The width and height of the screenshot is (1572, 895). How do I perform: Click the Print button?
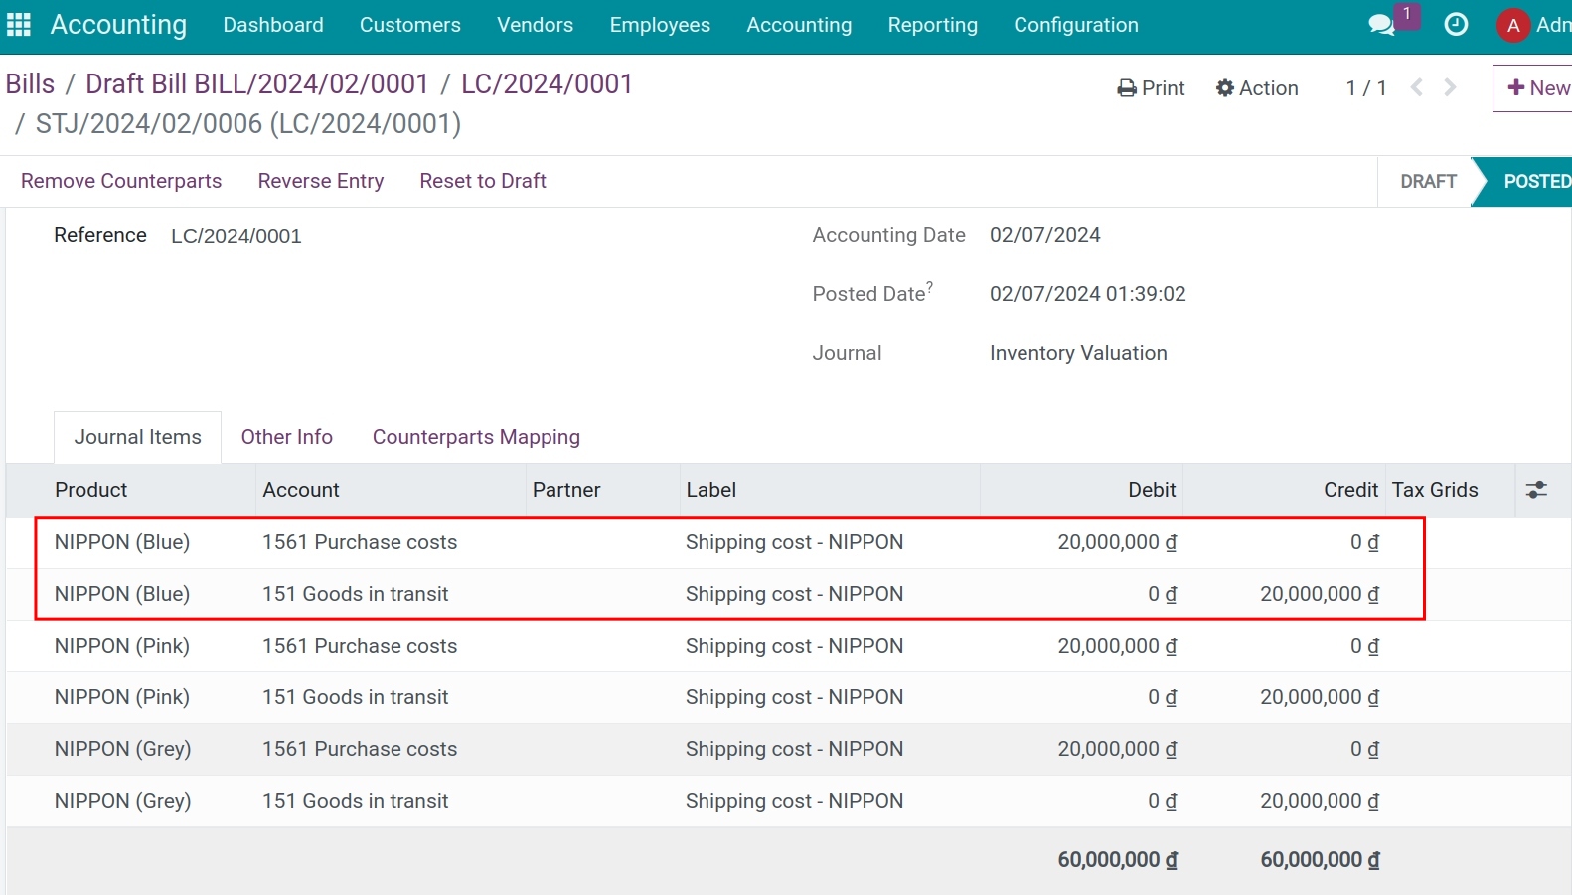click(x=1151, y=88)
